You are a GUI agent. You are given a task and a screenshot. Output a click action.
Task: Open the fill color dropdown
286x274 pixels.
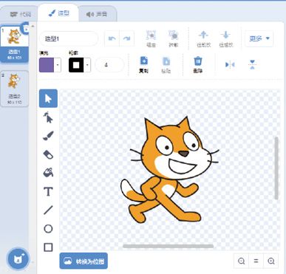click(58, 65)
